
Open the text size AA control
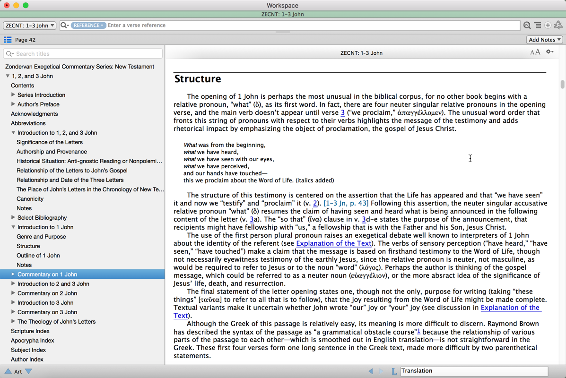535,52
